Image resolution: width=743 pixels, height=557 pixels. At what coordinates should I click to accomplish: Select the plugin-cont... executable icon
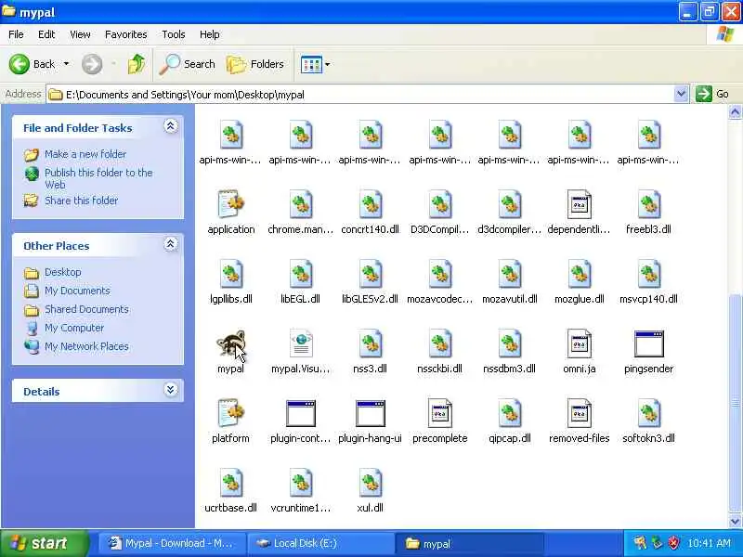(x=300, y=413)
